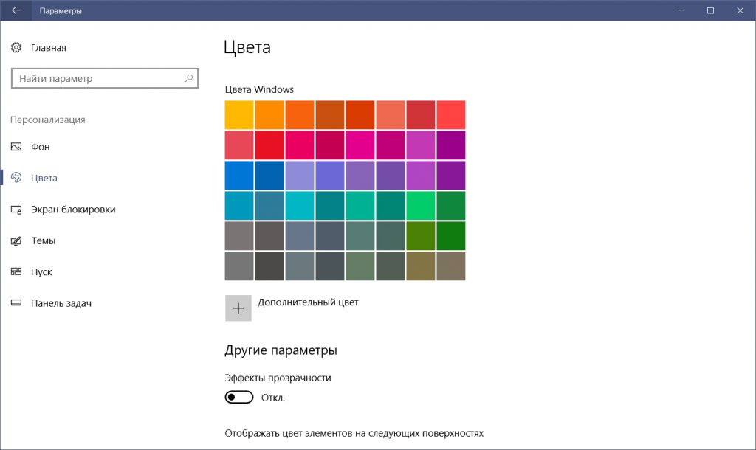Select the Пуск menu icon in sidebar

[x=16, y=271]
